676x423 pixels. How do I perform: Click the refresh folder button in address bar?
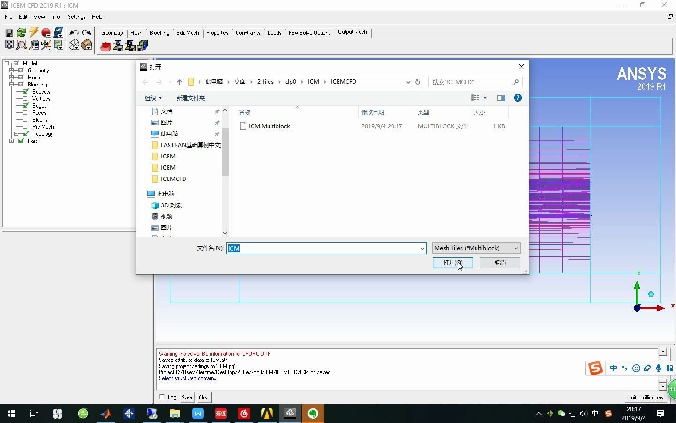pyautogui.click(x=418, y=82)
